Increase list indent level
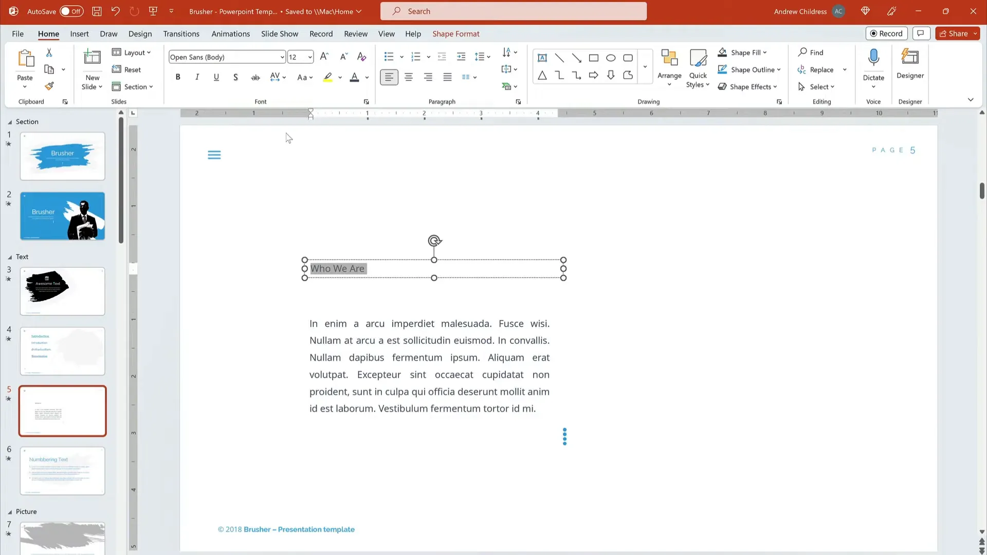 point(461,57)
